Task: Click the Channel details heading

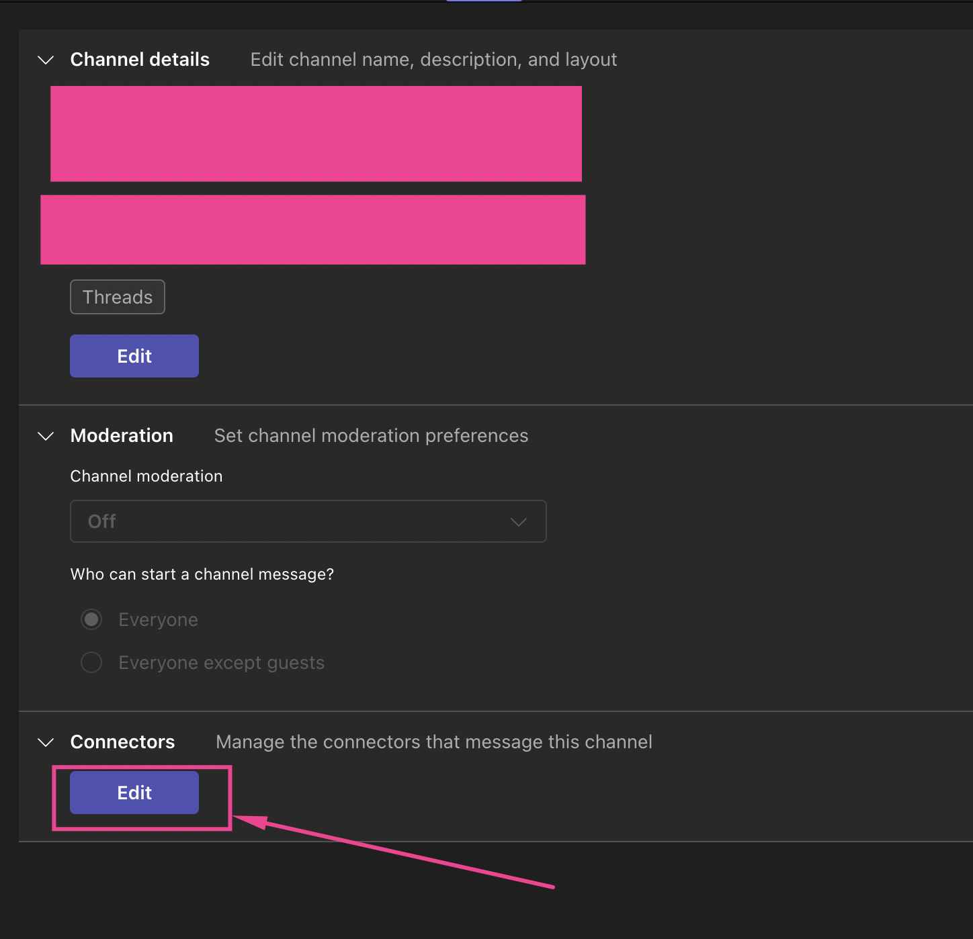Action: pos(140,60)
